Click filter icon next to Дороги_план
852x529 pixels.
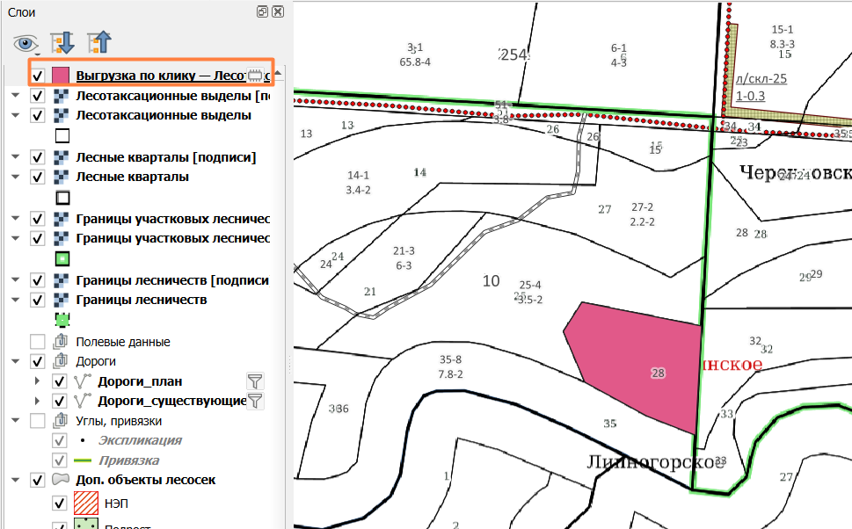(255, 381)
